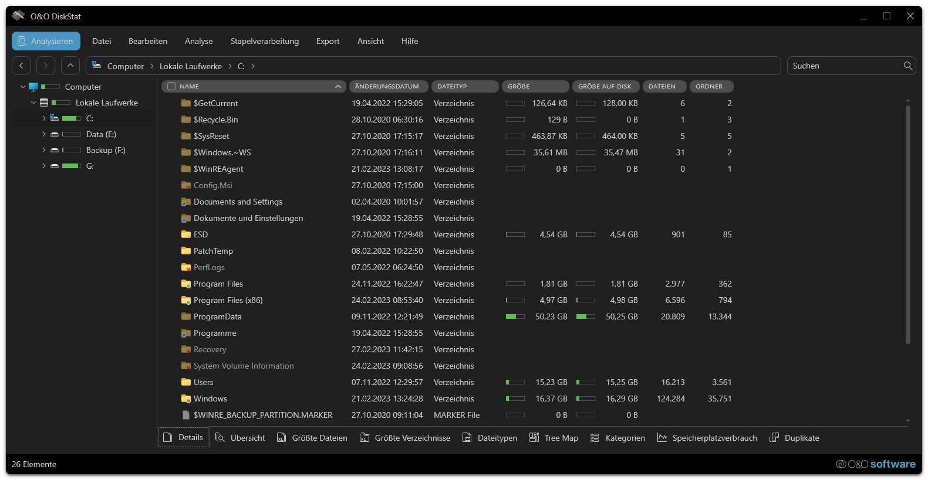The width and height of the screenshot is (928, 480).
Task: Click the search magnifier icon
Action: click(908, 66)
